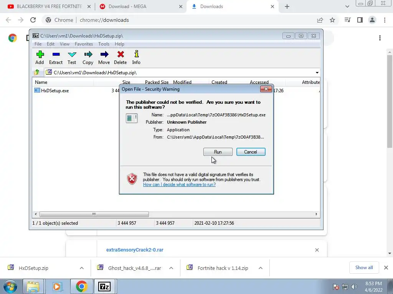
Task: Open Ghost_hack rar download options chevron
Action: pyautogui.click(x=171, y=268)
